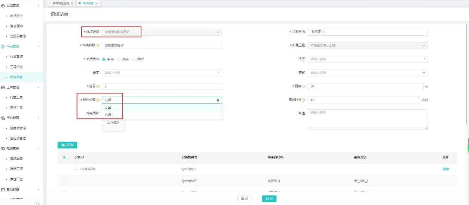Open the 所属工程 dropdown
The width and height of the screenshot is (469, 205).
click(367, 46)
